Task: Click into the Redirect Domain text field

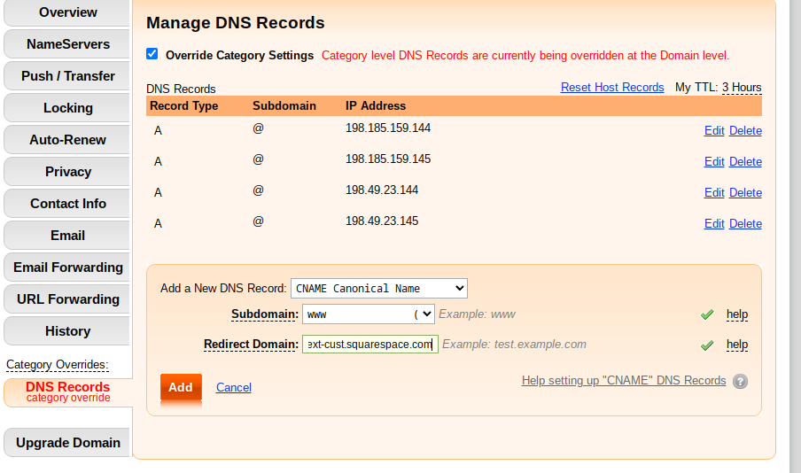Action: (x=369, y=344)
